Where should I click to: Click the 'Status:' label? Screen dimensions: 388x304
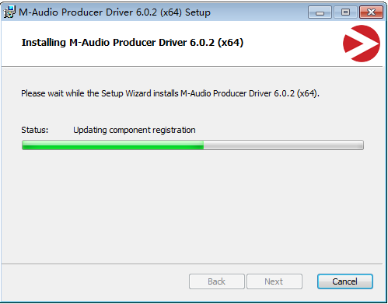coord(35,130)
